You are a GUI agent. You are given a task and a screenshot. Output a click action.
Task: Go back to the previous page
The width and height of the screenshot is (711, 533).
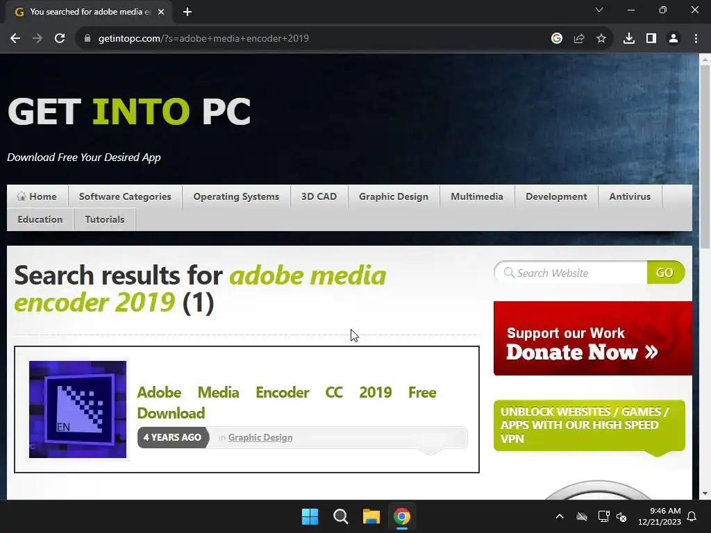[x=15, y=39]
